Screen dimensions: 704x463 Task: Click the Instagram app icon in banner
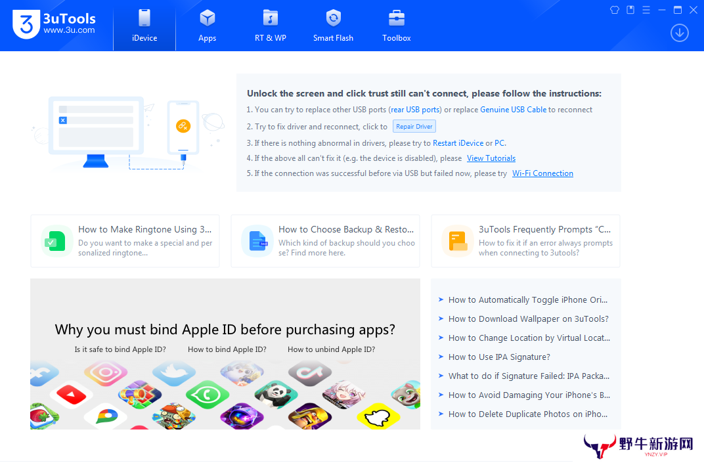pyautogui.click(x=106, y=373)
